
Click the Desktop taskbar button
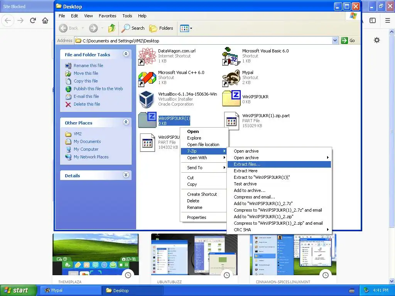[x=132, y=291]
